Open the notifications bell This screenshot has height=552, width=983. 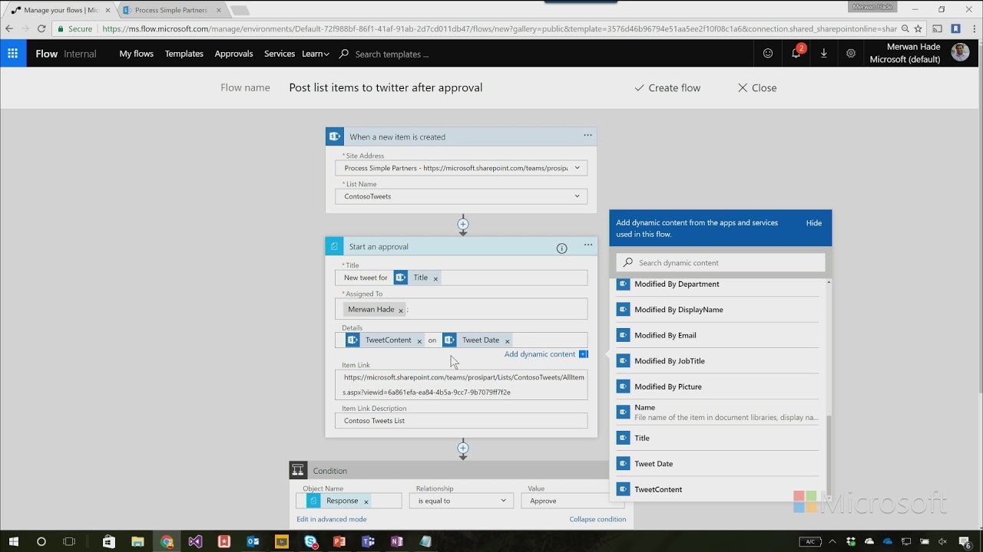[x=796, y=54]
